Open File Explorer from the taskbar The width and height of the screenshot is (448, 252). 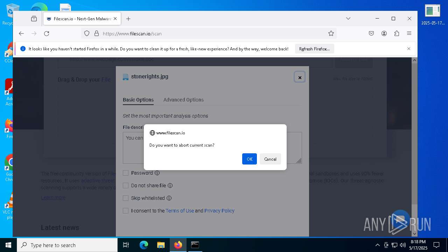point(161,245)
